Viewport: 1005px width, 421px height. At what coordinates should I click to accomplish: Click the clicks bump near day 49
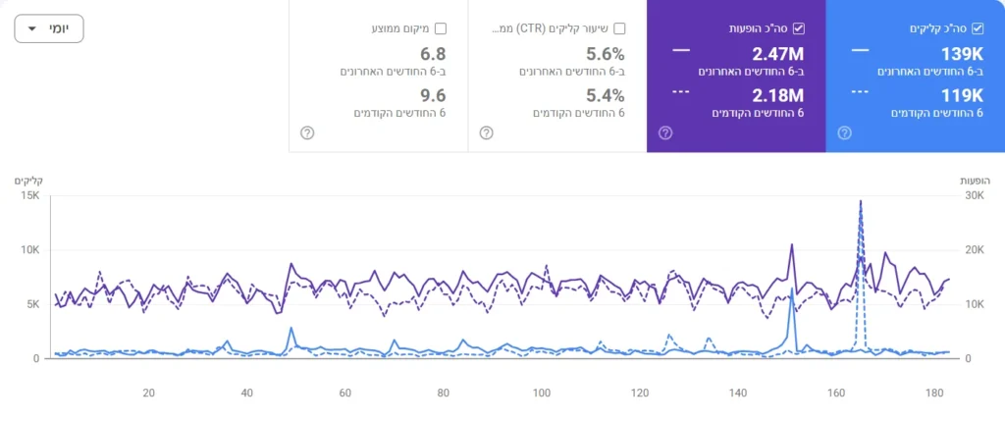[291, 328]
